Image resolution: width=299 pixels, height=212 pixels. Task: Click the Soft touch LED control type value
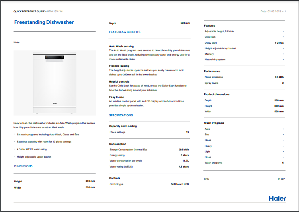[180, 184]
